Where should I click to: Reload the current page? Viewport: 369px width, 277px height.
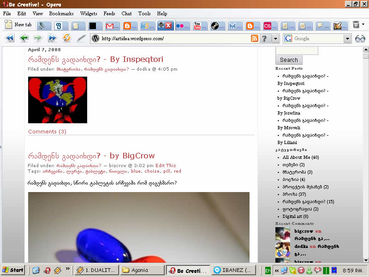(67, 38)
